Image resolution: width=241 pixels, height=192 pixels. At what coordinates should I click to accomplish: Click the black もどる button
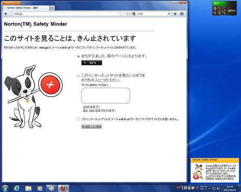(91, 63)
